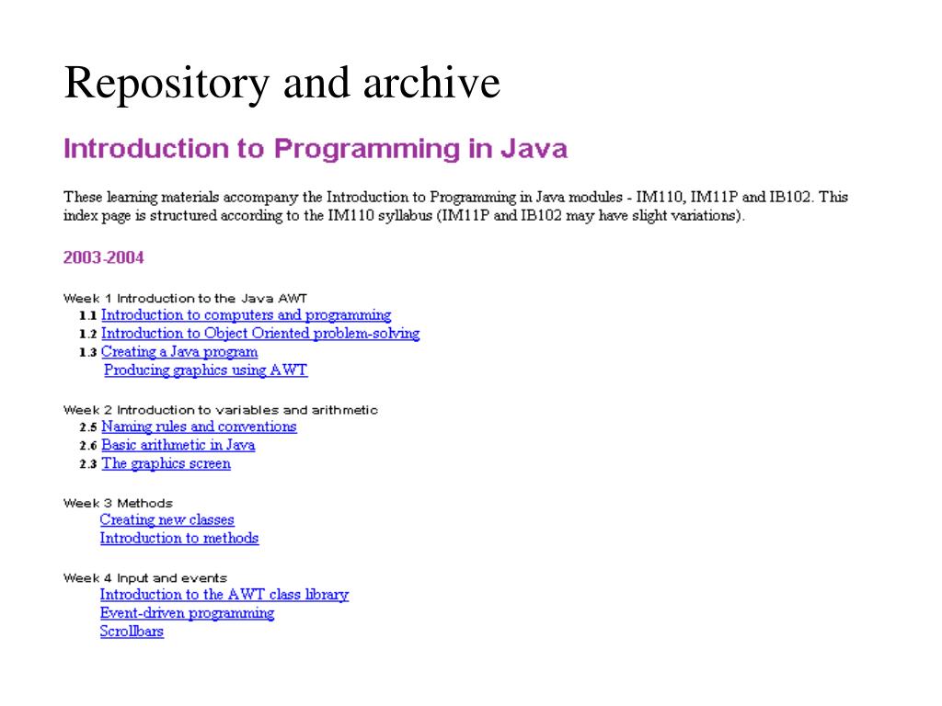Click the intro paragraph starting 'These learning materials'
This screenshot has height=706, width=942.
[x=455, y=206]
